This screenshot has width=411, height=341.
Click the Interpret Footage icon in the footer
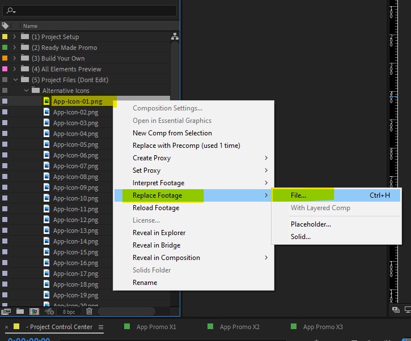point(6,311)
